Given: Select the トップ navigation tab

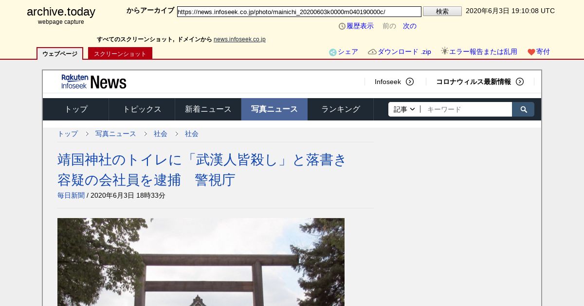Looking at the screenshot, I should [x=76, y=109].
